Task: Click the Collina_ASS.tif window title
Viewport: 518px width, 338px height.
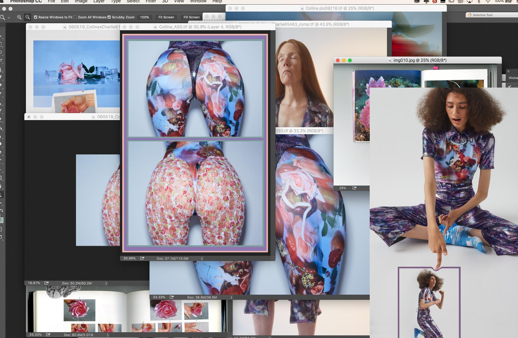Action: tap(200, 27)
